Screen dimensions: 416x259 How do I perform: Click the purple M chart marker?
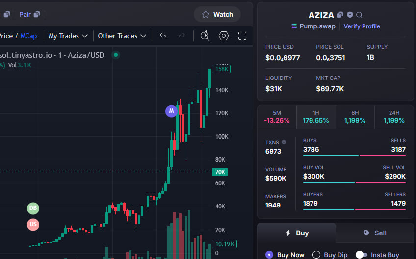(x=171, y=111)
